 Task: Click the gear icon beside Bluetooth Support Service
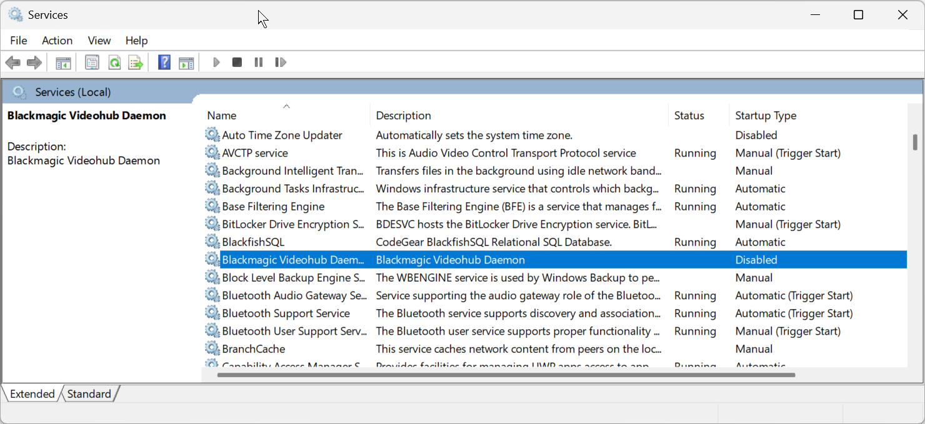click(x=212, y=313)
